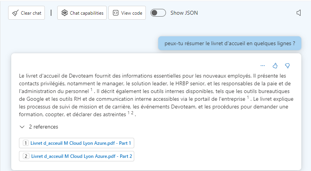
Task: Click the Chat capabilities button text
Action: [87, 13]
